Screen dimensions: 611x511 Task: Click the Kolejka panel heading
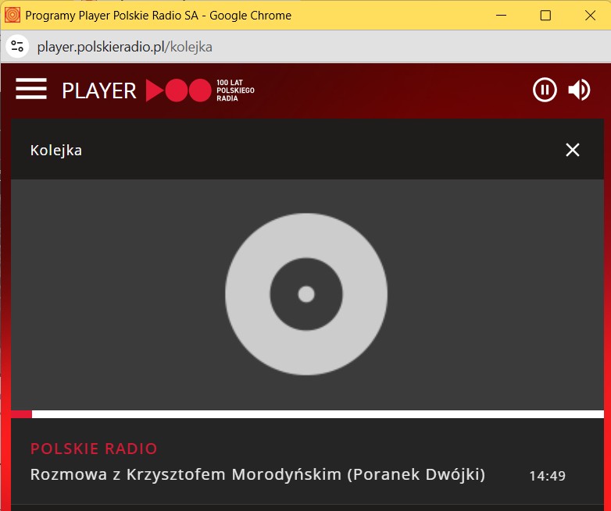(56, 151)
